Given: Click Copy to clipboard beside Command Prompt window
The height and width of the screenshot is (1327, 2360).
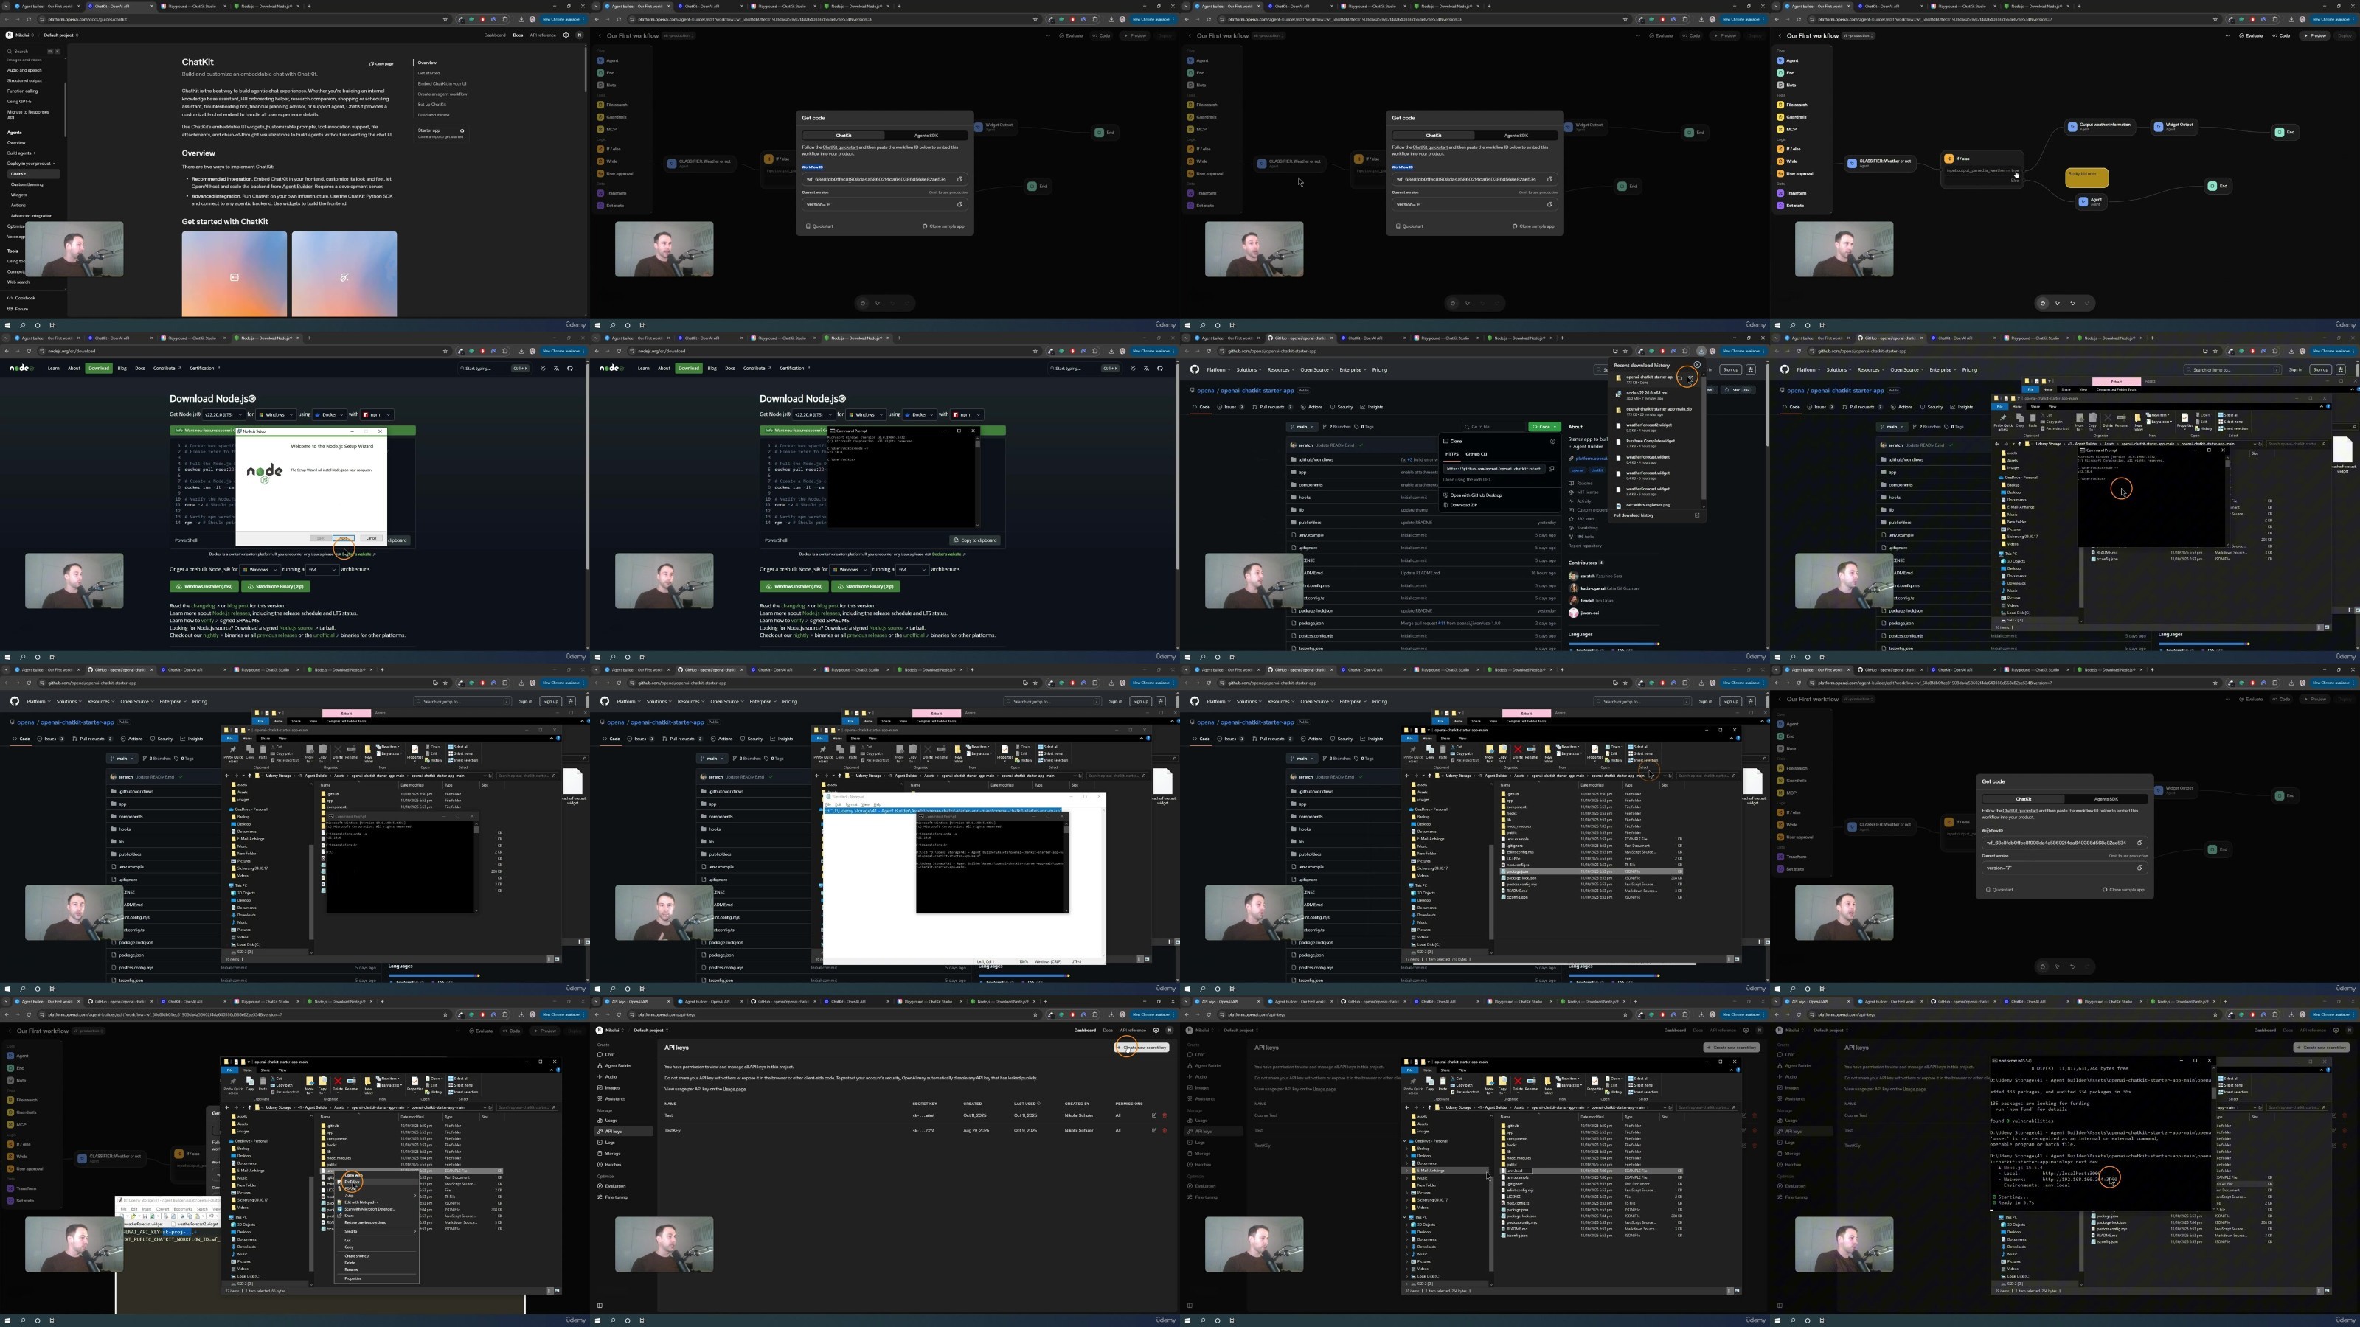Looking at the screenshot, I should pyautogui.click(x=975, y=540).
